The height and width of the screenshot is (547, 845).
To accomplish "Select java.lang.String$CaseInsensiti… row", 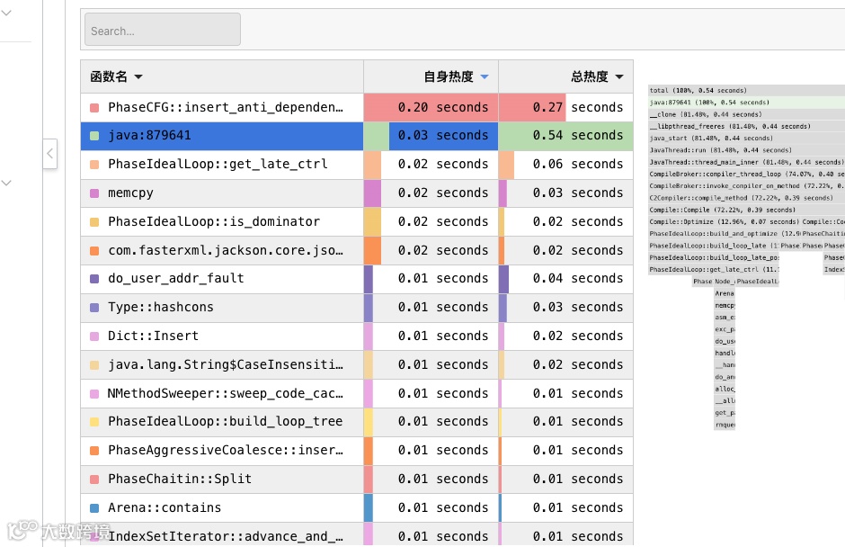I will tap(357, 364).
